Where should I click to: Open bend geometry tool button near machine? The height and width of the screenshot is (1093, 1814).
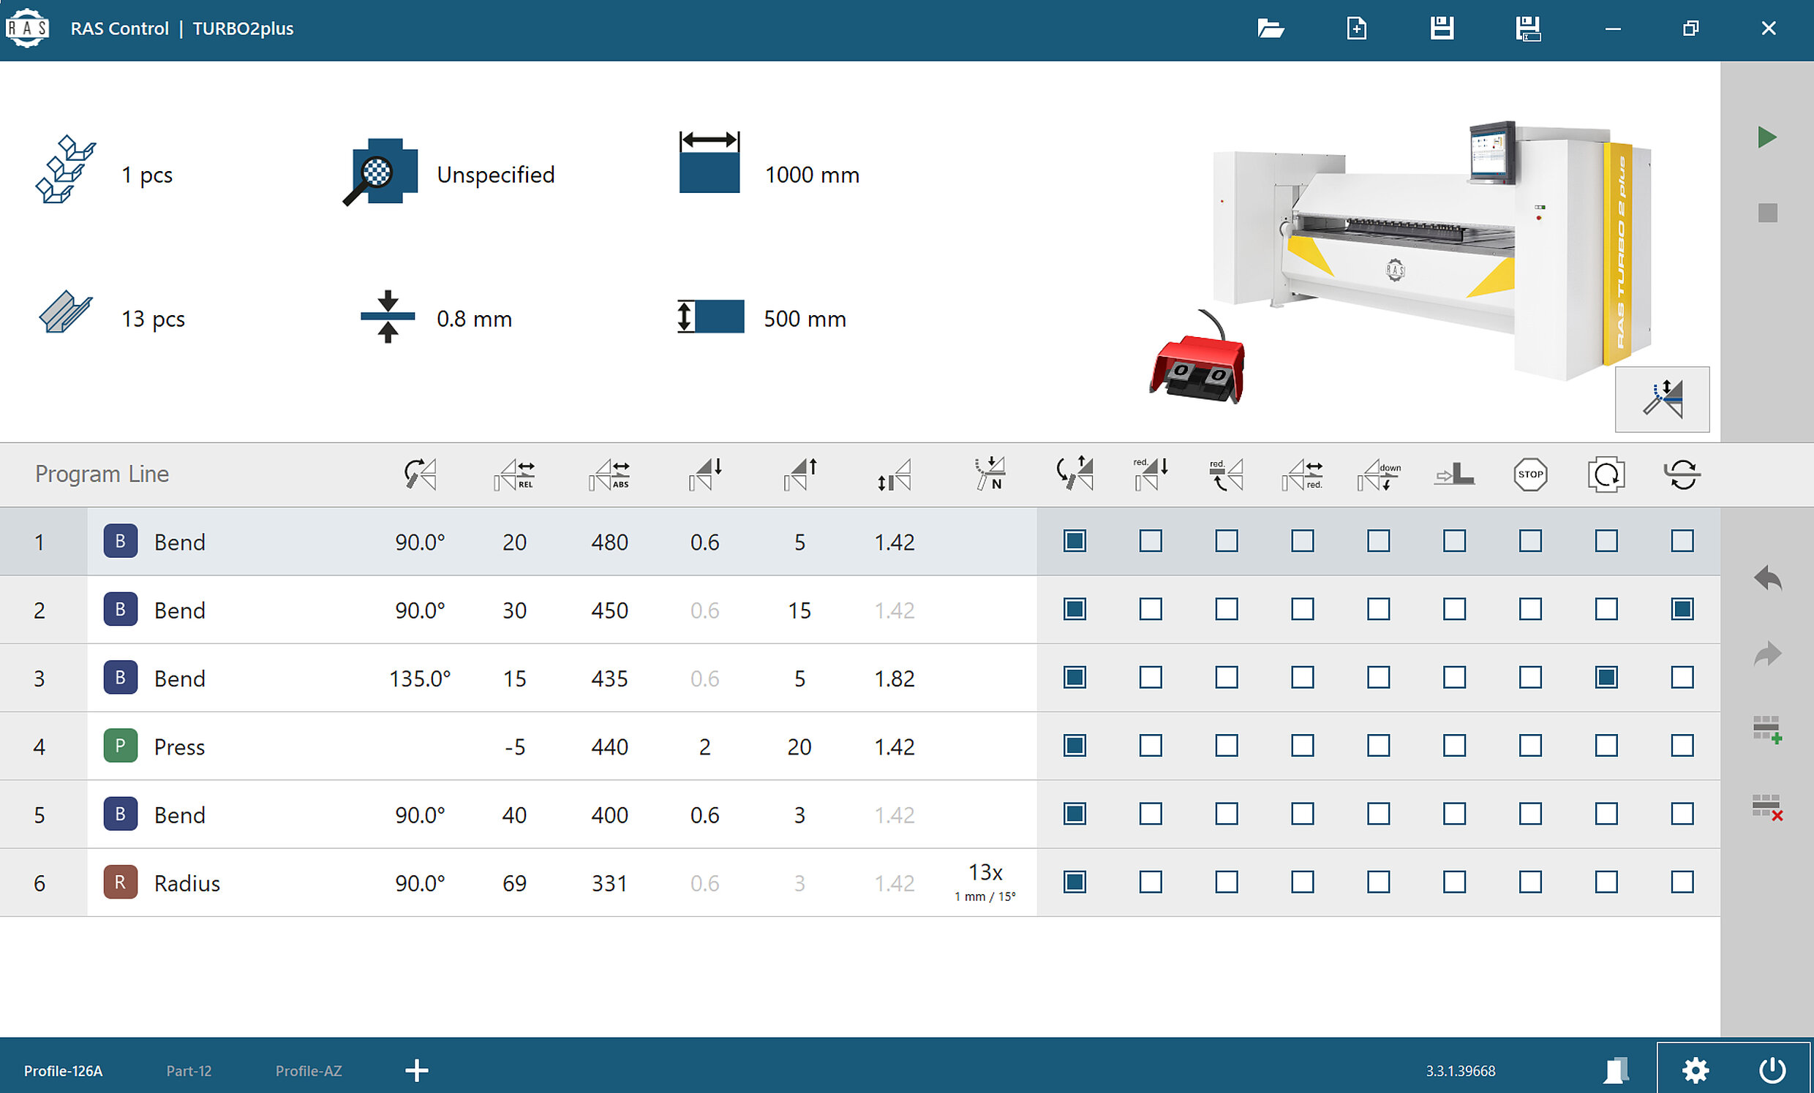click(1662, 399)
